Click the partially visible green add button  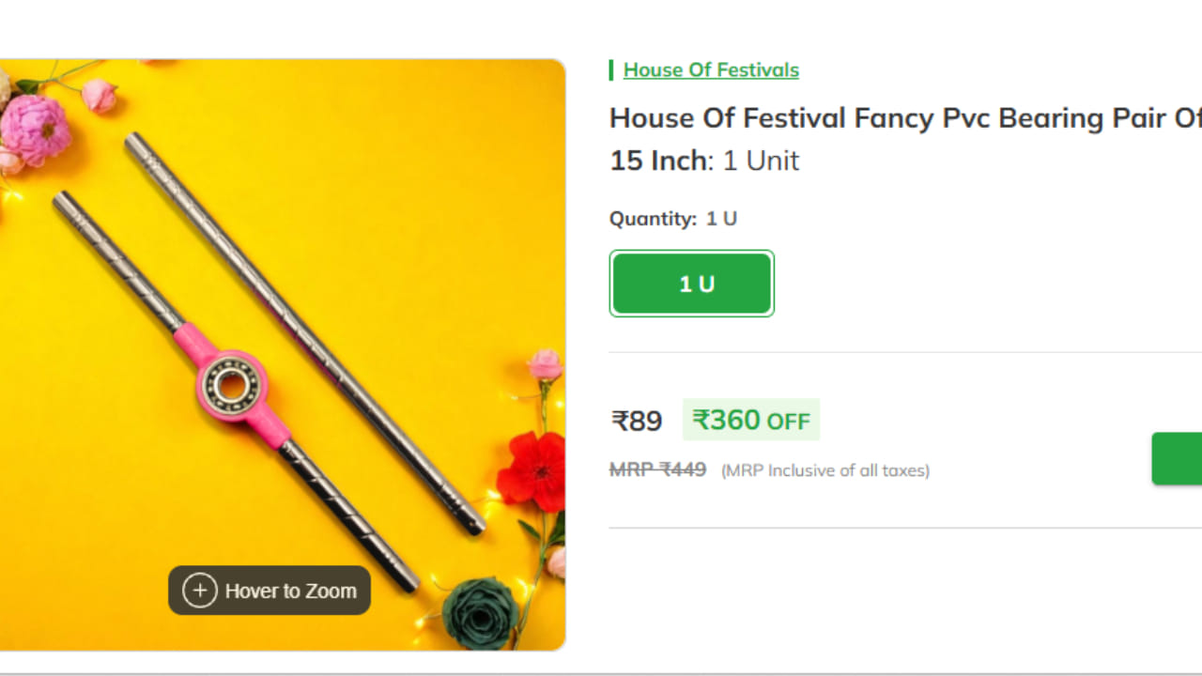(1177, 458)
